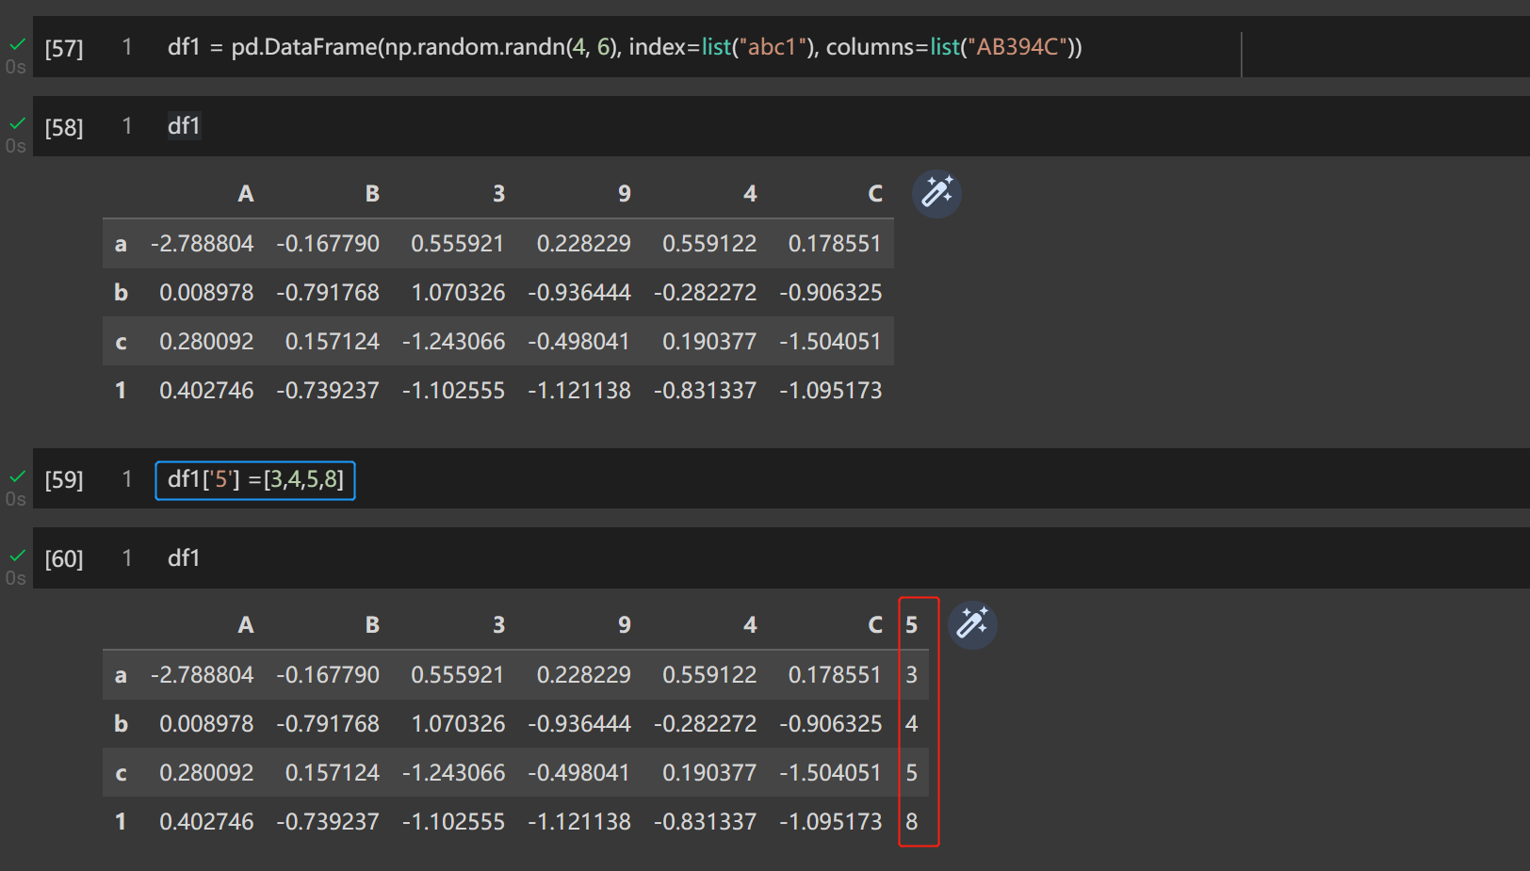This screenshot has width=1530, height=871.
Task: Click success checkmark for cell 60
Action: (x=17, y=556)
